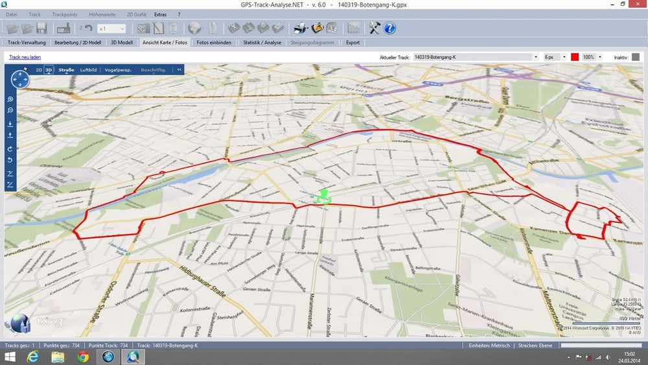
Task: Switch map to 2D mode
Action: (x=39, y=70)
